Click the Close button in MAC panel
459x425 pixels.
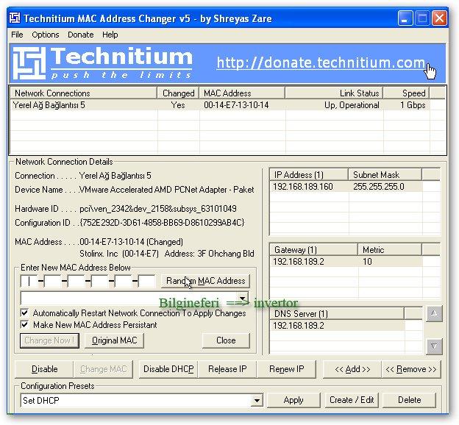point(226,340)
